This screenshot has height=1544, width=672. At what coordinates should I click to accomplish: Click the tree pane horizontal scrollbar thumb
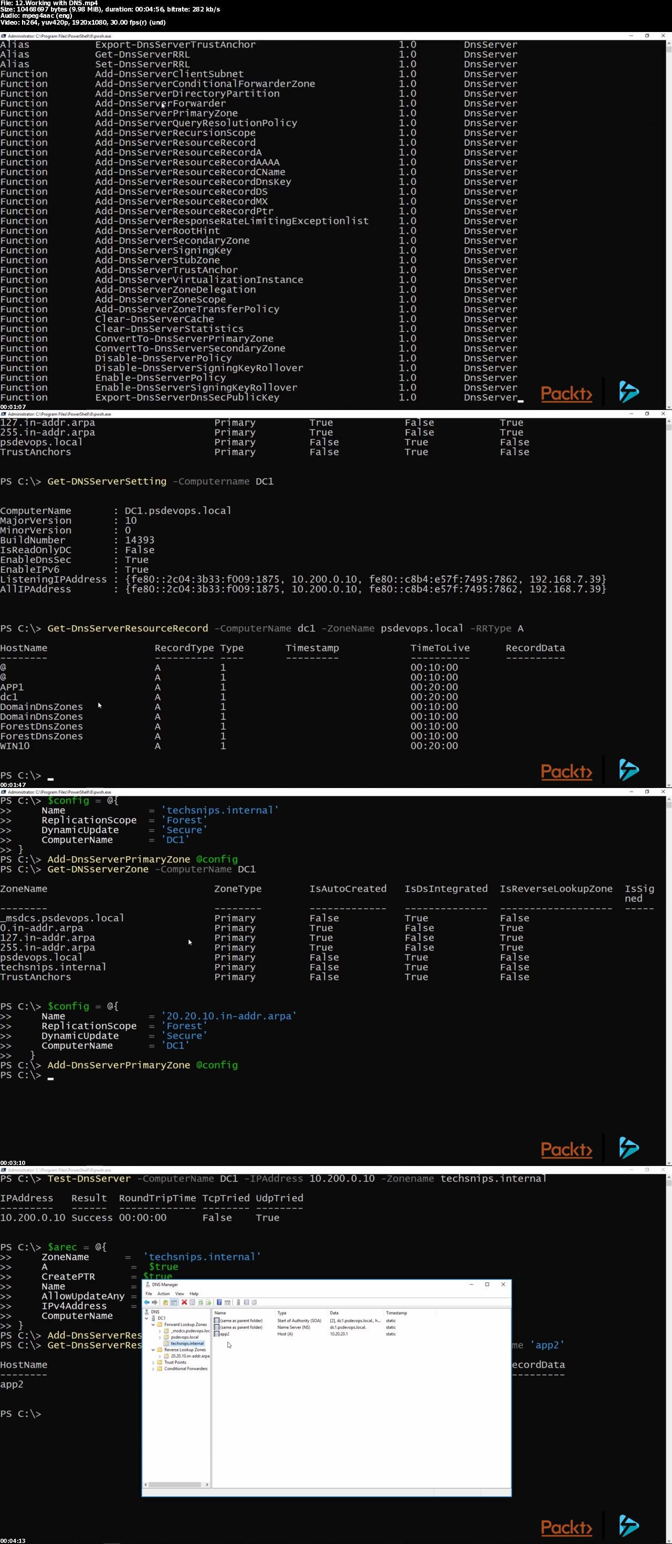coord(174,1485)
